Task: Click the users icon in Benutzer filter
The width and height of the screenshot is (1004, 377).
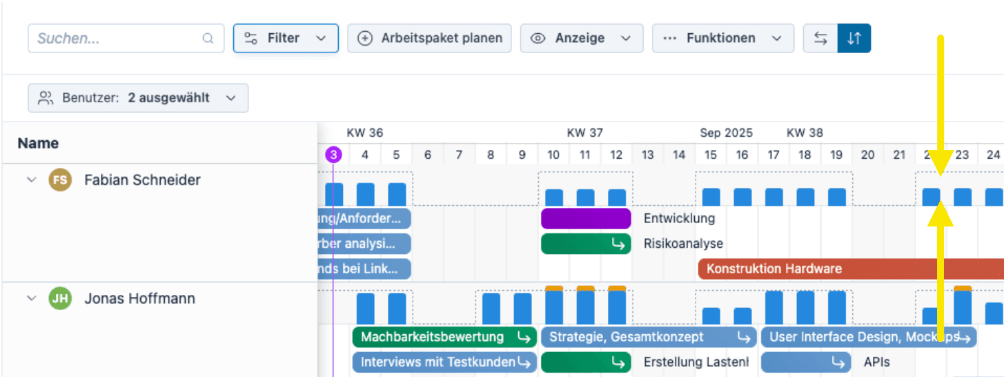Action: click(x=46, y=98)
